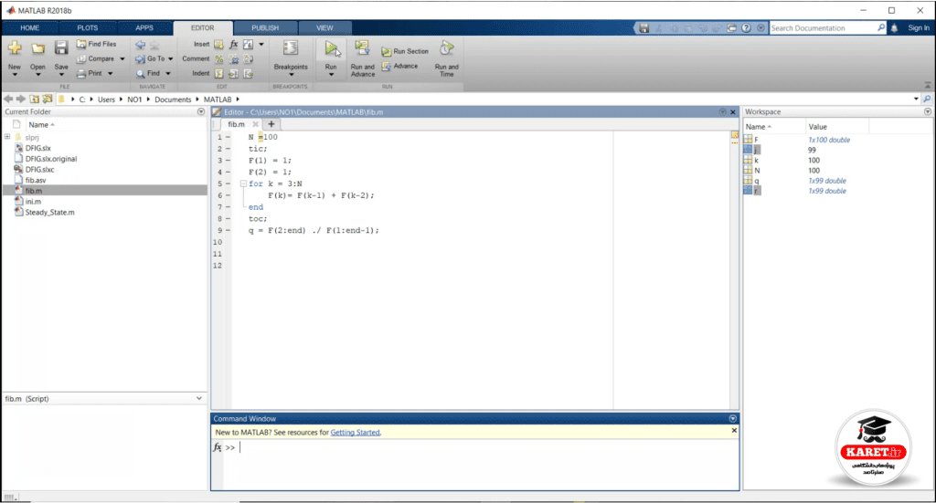Open the New dropdown arrow
Screen dimensions: 936x503
(x=15, y=75)
